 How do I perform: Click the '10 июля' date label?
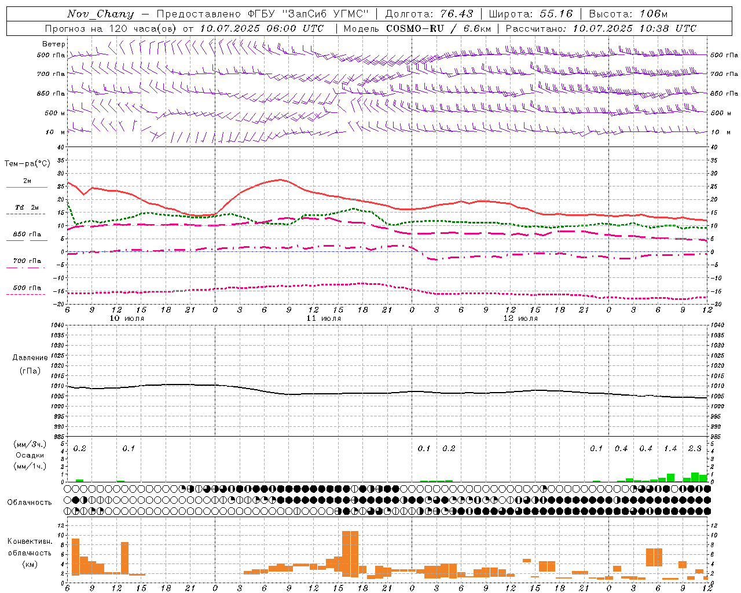(x=127, y=319)
